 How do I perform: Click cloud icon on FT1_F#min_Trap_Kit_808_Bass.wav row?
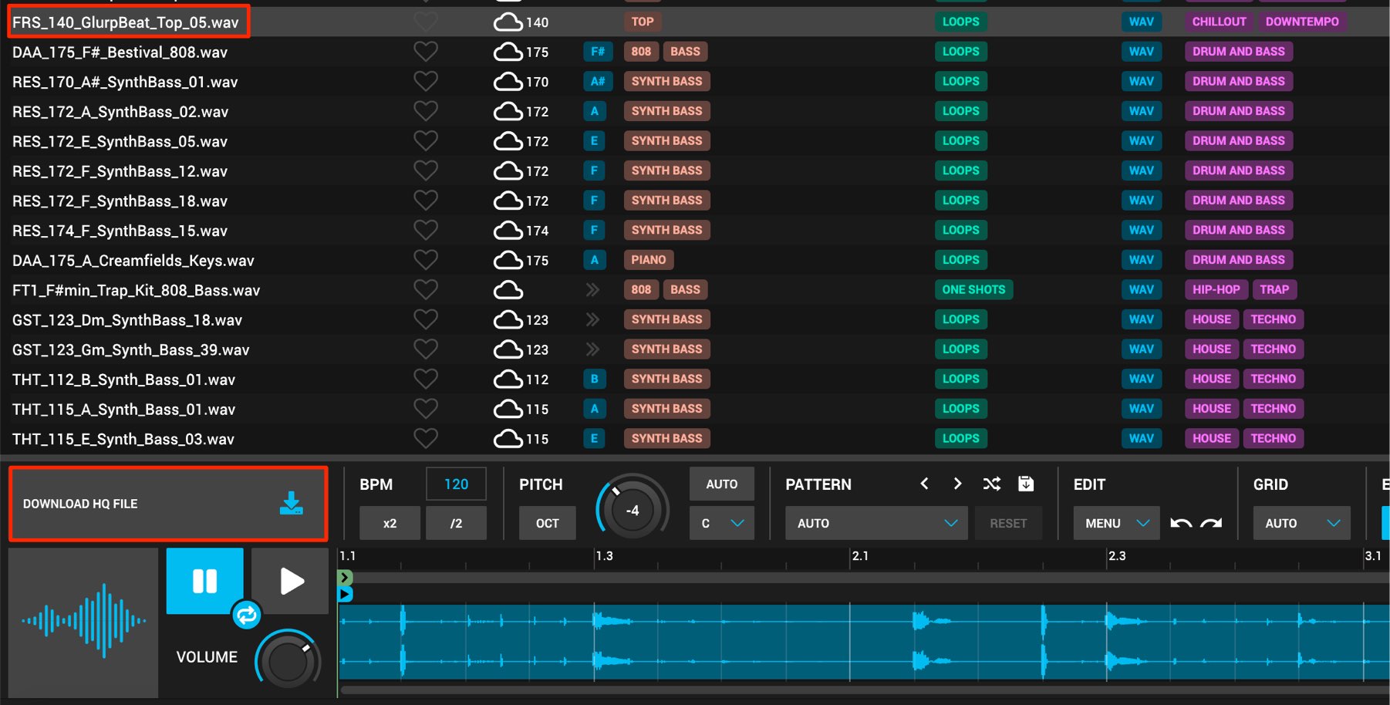coord(508,290)
